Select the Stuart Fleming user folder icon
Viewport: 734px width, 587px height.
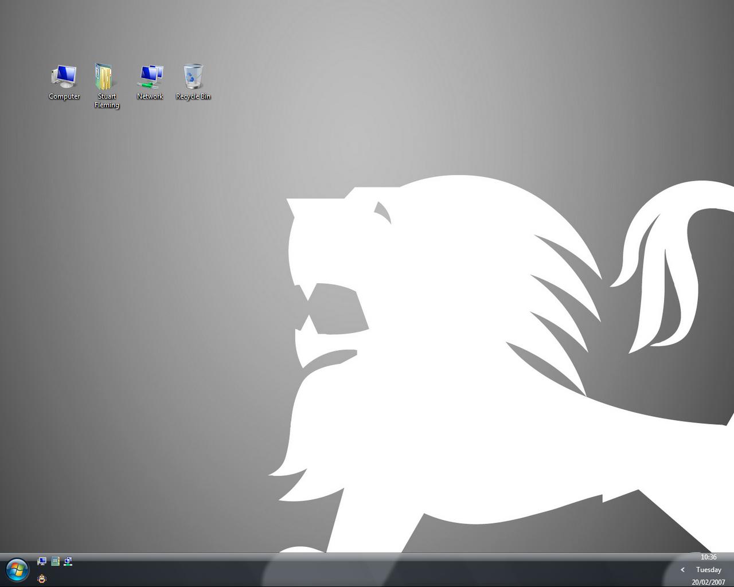[107, 86]
